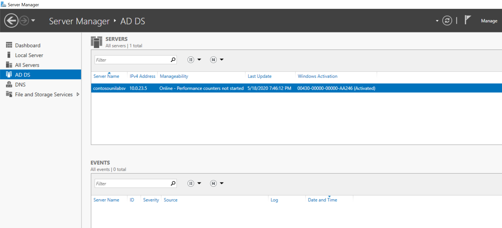502x228 pixels.
Task: Click activation 00430-00000-00000-AA246 cell
Action: click(336, 88)
